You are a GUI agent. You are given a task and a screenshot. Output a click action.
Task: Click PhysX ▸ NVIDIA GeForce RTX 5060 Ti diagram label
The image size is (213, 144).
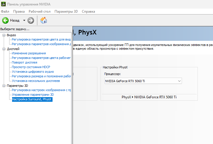[x=149, y=97]
